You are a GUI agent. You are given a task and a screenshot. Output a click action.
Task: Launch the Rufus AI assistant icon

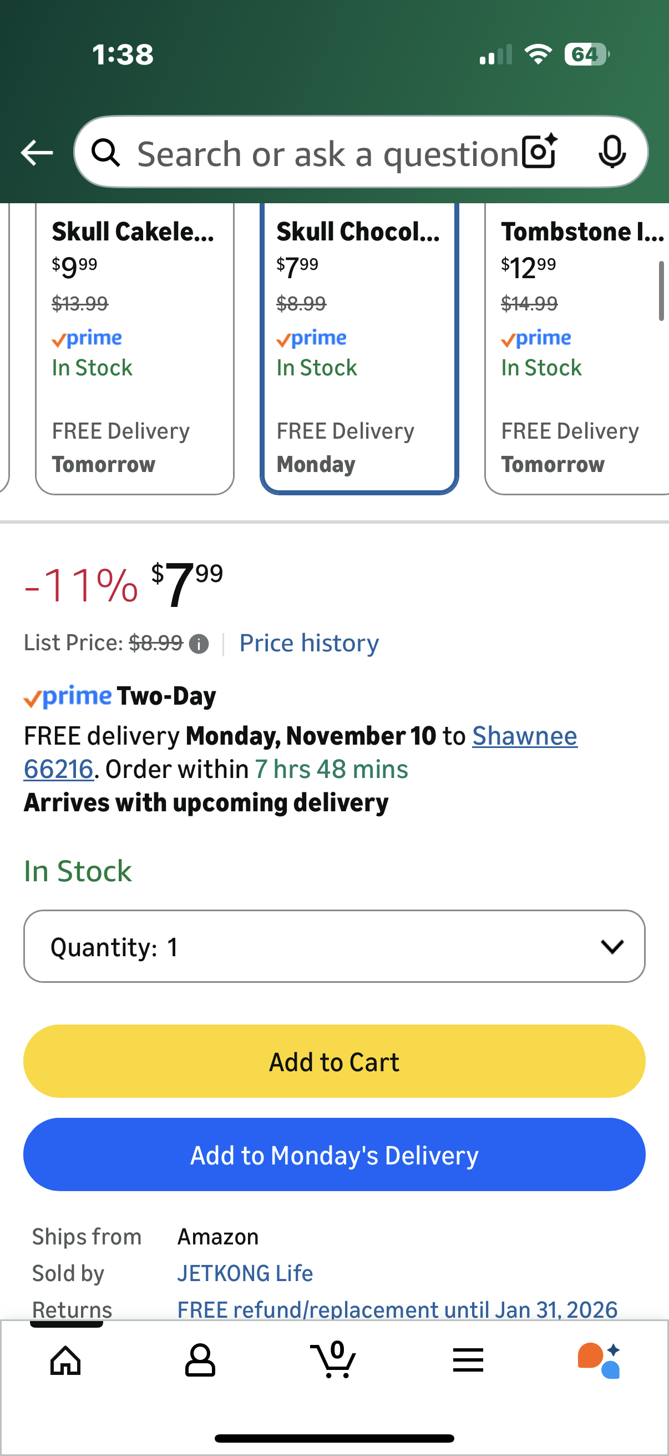(x=599, y=1360)
